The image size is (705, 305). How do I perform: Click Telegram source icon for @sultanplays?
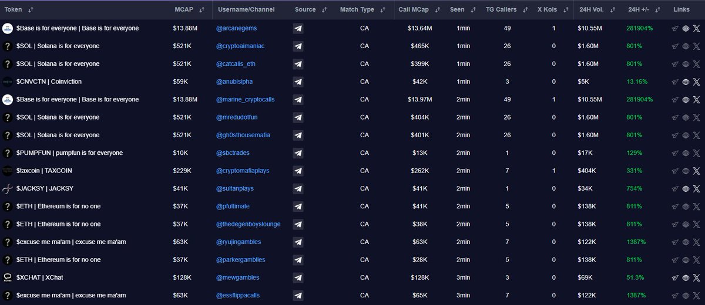tap(298, 188)
